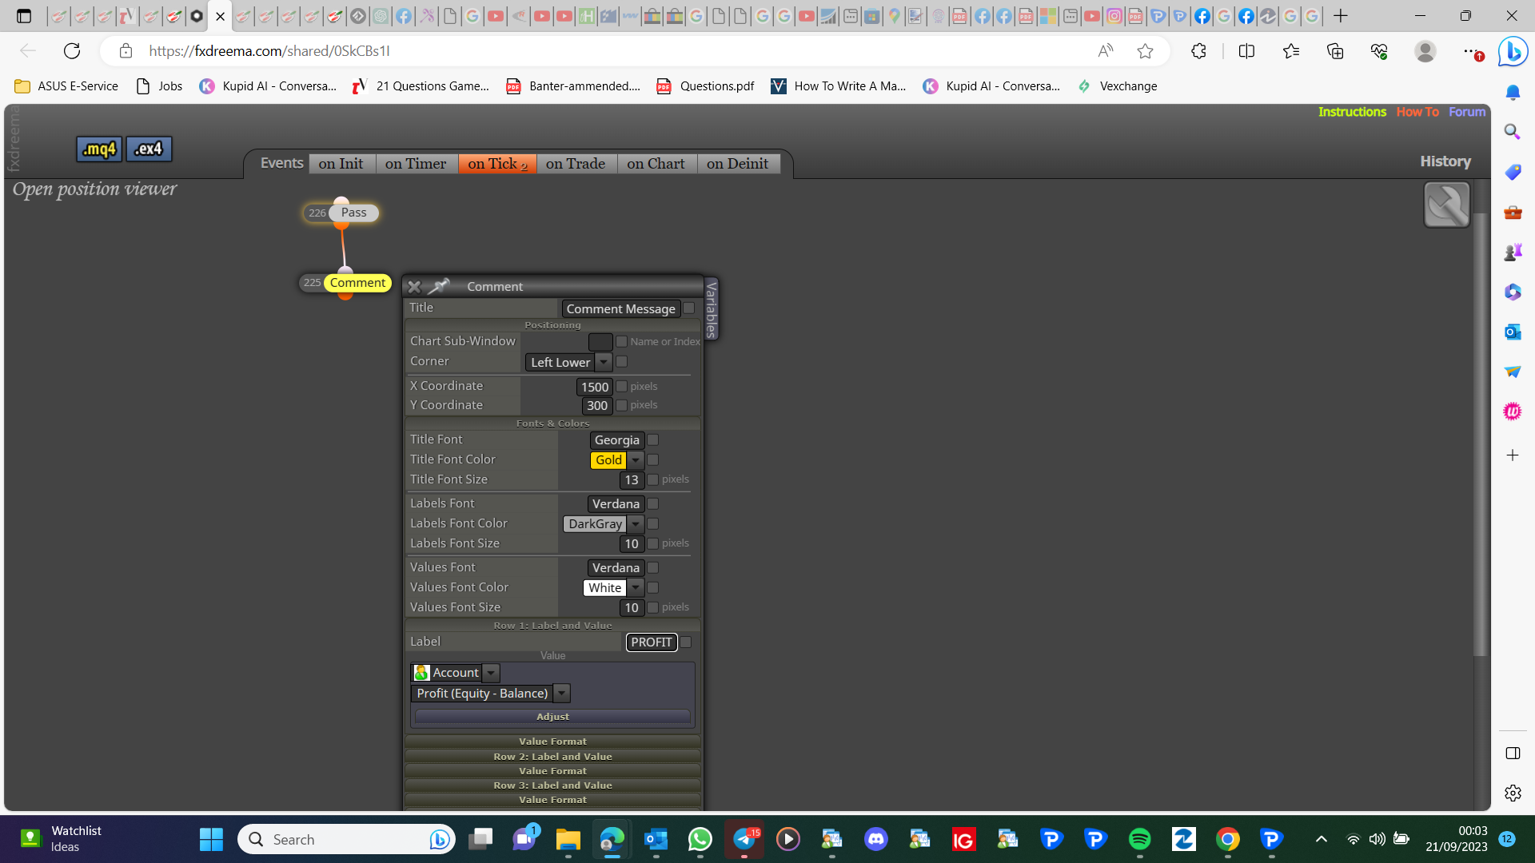The width and height of the screenshot is (1535, 863).
Task: Open the History panel
Action: tap(1445, 161)
